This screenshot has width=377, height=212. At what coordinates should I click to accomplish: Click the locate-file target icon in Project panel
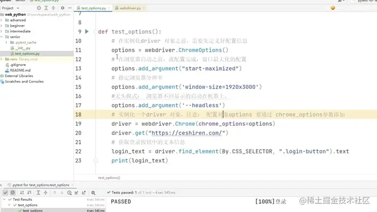coord(39,8)
